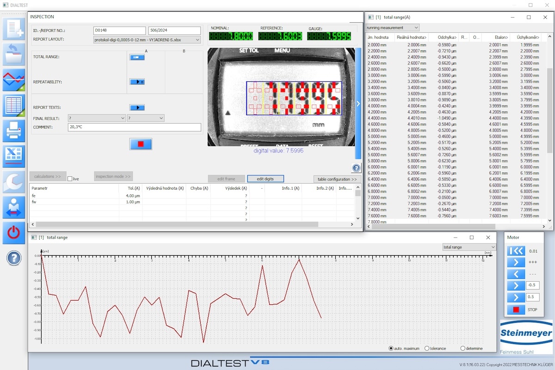Image resolution: width=555 pixels, height=370 pixels.
Task: Open the total range dropdown in chart window
Action: 469,247
